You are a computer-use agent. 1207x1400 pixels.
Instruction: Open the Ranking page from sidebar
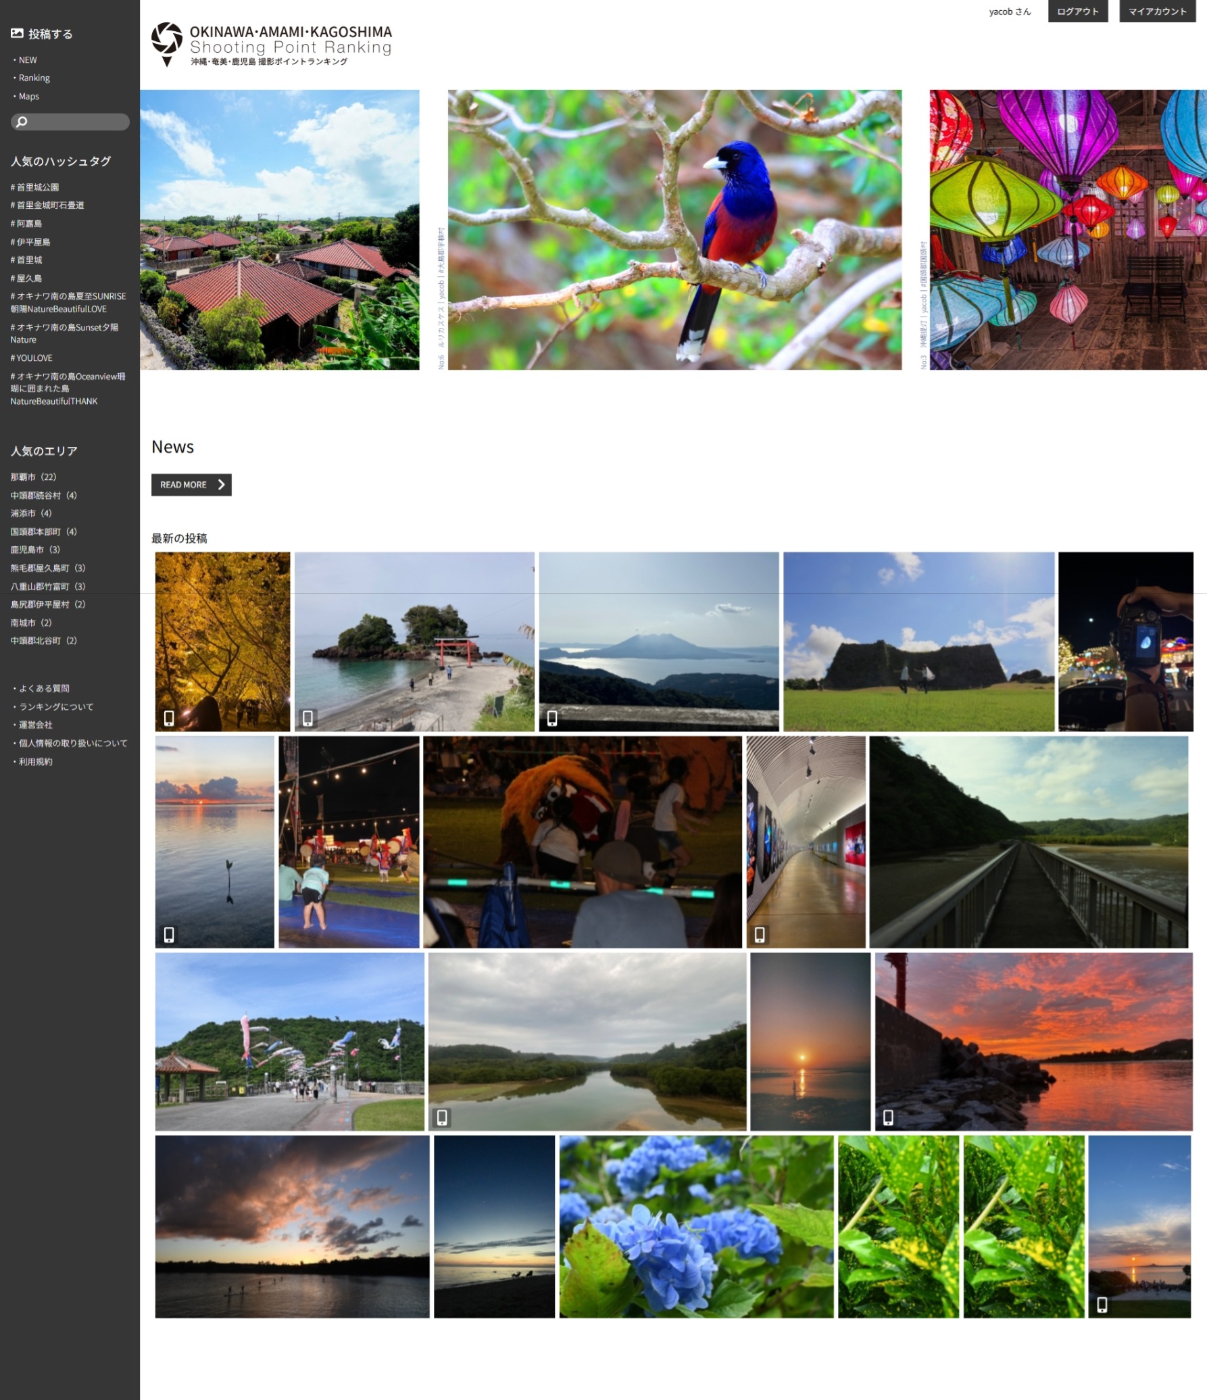[x=34, y=78]
